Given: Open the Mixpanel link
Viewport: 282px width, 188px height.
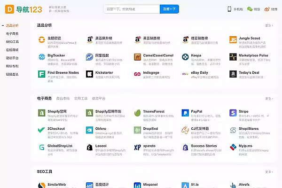Looking at the screenshot, I should coord(150,184).
